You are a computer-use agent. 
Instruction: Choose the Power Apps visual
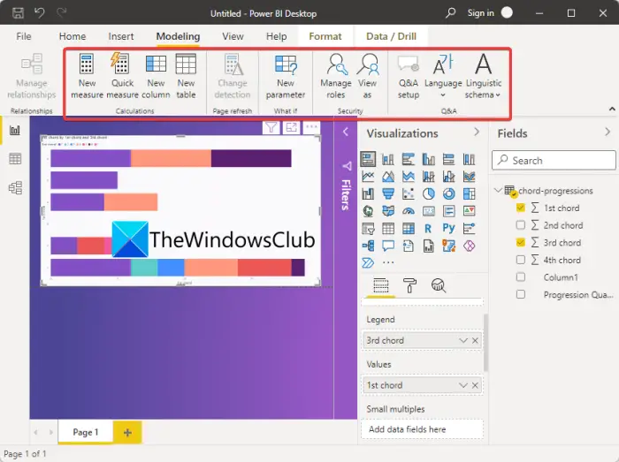pos(469,246)
